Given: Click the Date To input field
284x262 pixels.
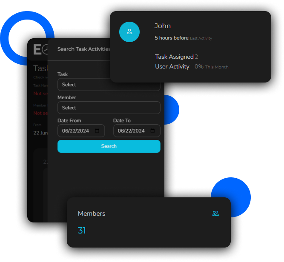Looking at the screenshot, I should 131,131.
